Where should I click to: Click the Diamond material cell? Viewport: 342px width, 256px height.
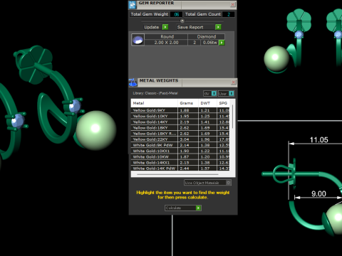[x=207, y=36]
